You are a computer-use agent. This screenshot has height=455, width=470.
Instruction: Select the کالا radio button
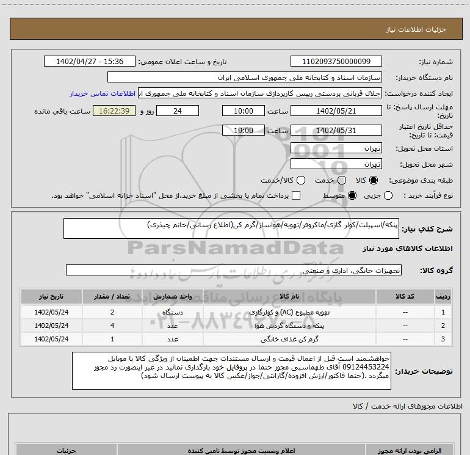(374, 180)
